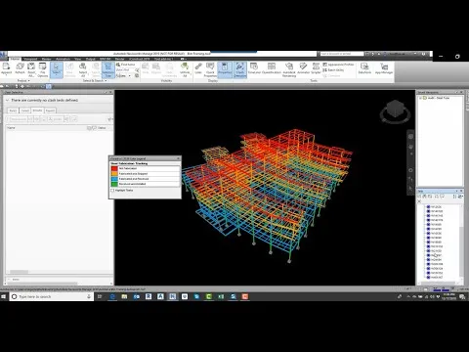This screenshot has height=352, width=469.
Task: Click the Appearance Profiler button
Action: point(338,65)
